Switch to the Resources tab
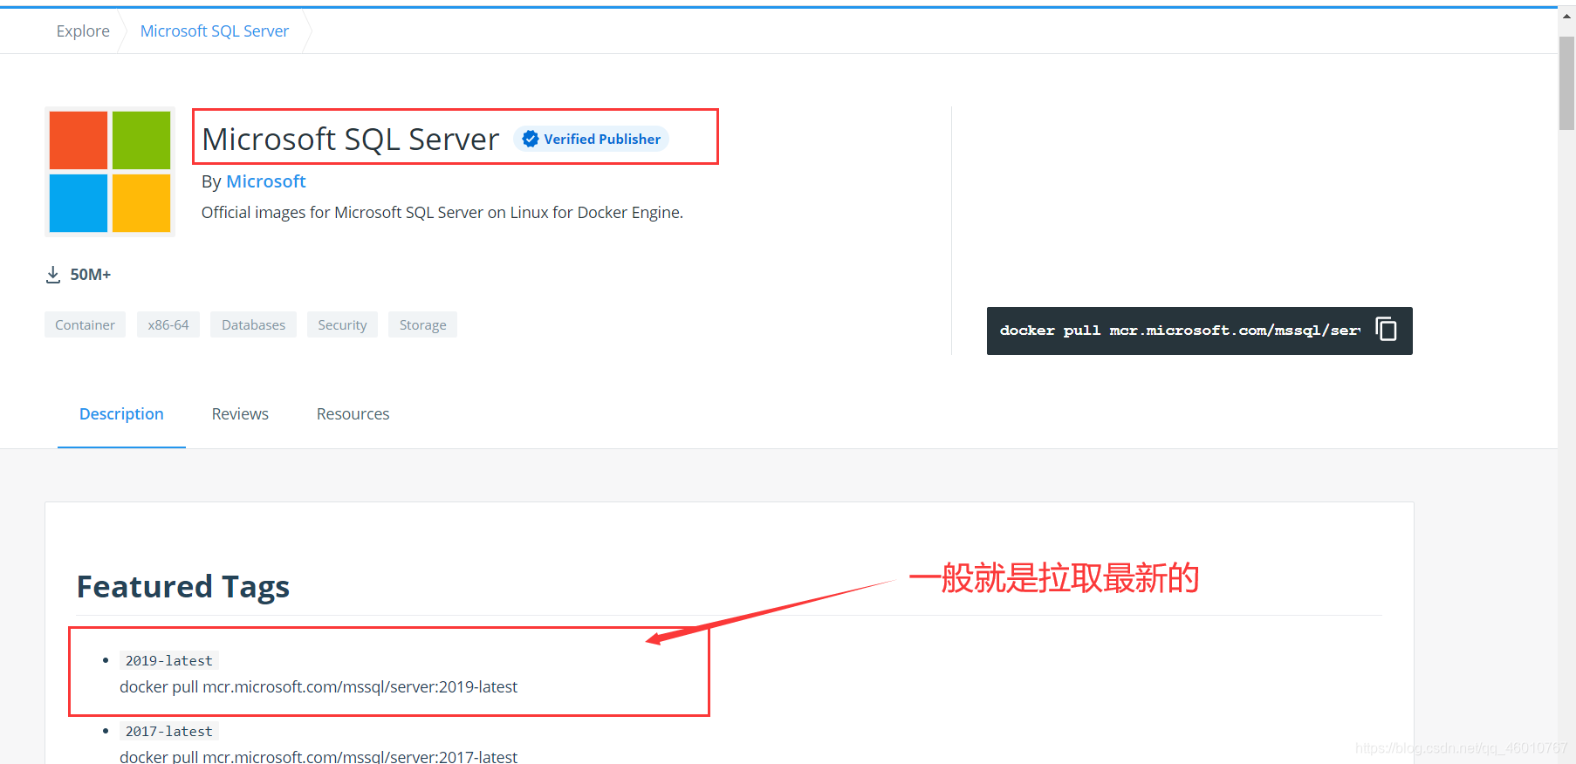1576x764 pixels. point(353,414)
